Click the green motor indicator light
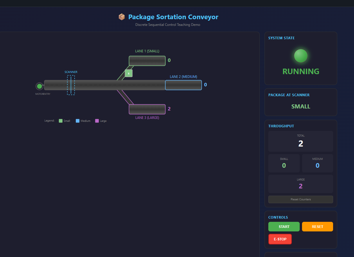354x257 pixels. click(39, 86)
